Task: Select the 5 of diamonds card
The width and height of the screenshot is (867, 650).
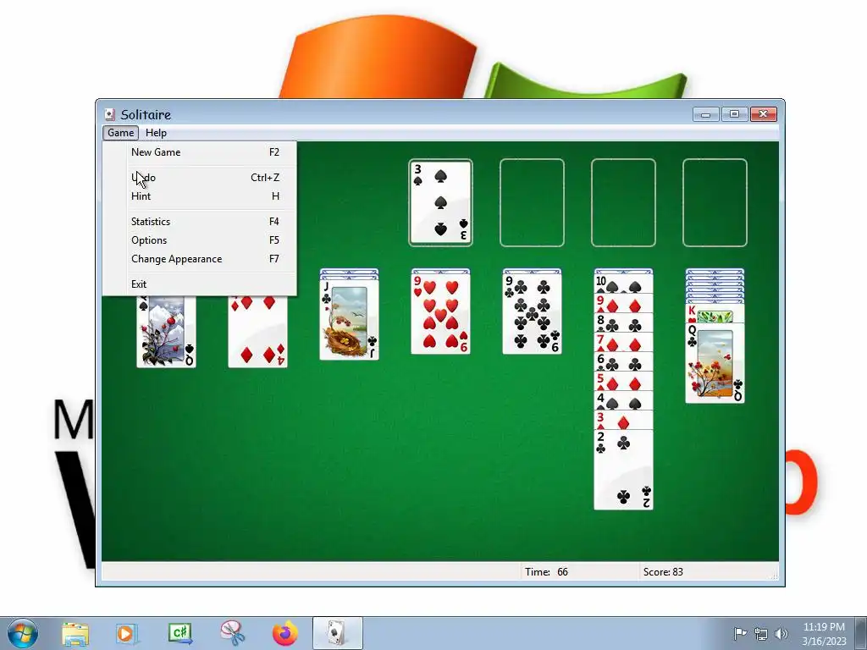Action: pos(623,381)
